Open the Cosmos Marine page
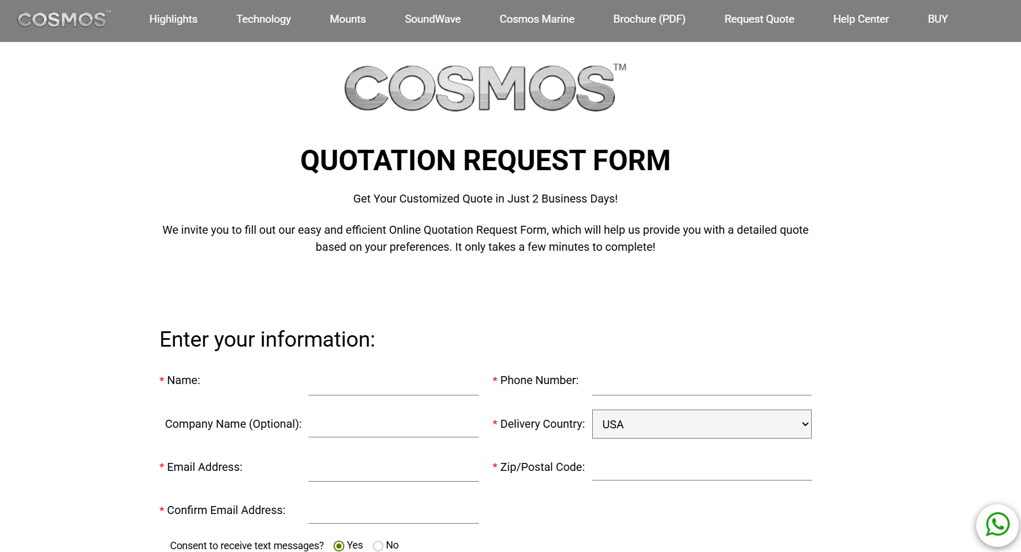This screenshot has width=1021, height=552. pos(537,19)
